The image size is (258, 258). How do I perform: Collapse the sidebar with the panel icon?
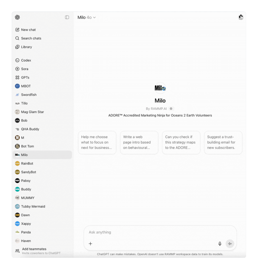pyautogui.click(x=67, y=17)
